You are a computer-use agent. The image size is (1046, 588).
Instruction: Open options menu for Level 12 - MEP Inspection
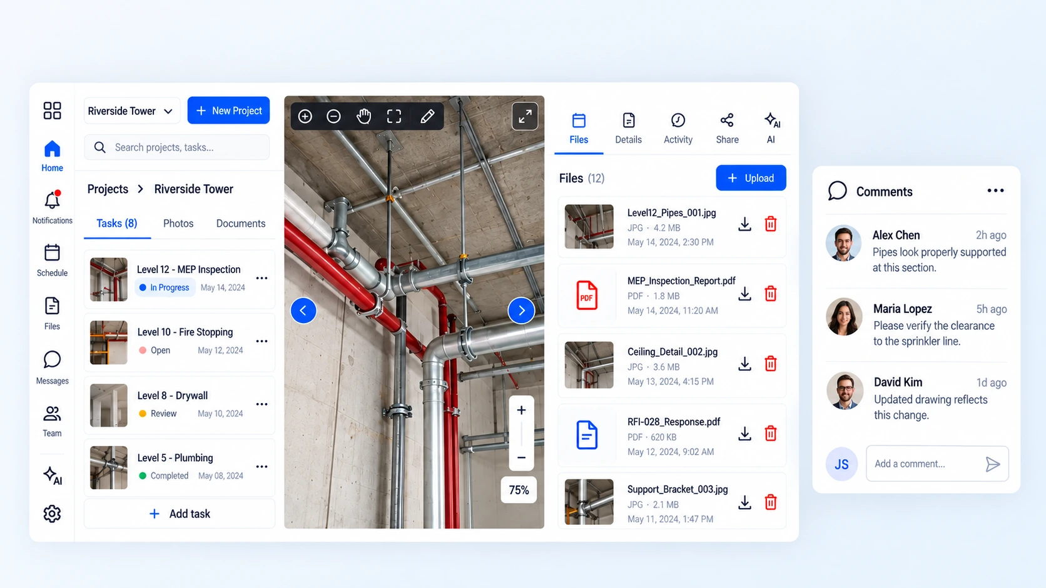261,279
